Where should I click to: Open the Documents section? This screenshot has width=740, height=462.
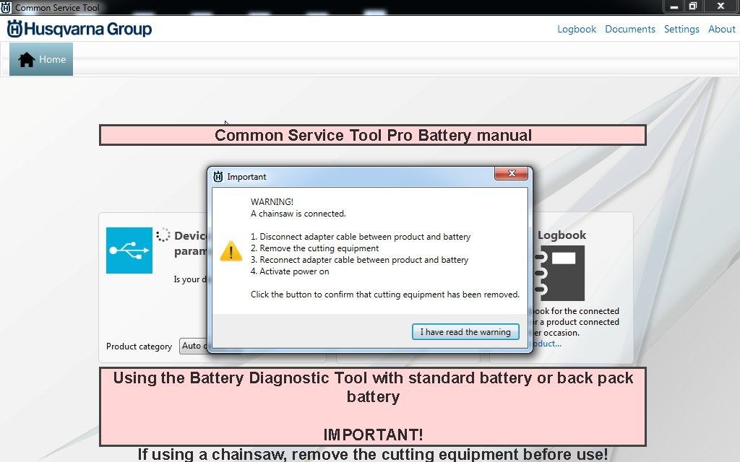pos(629,29)
